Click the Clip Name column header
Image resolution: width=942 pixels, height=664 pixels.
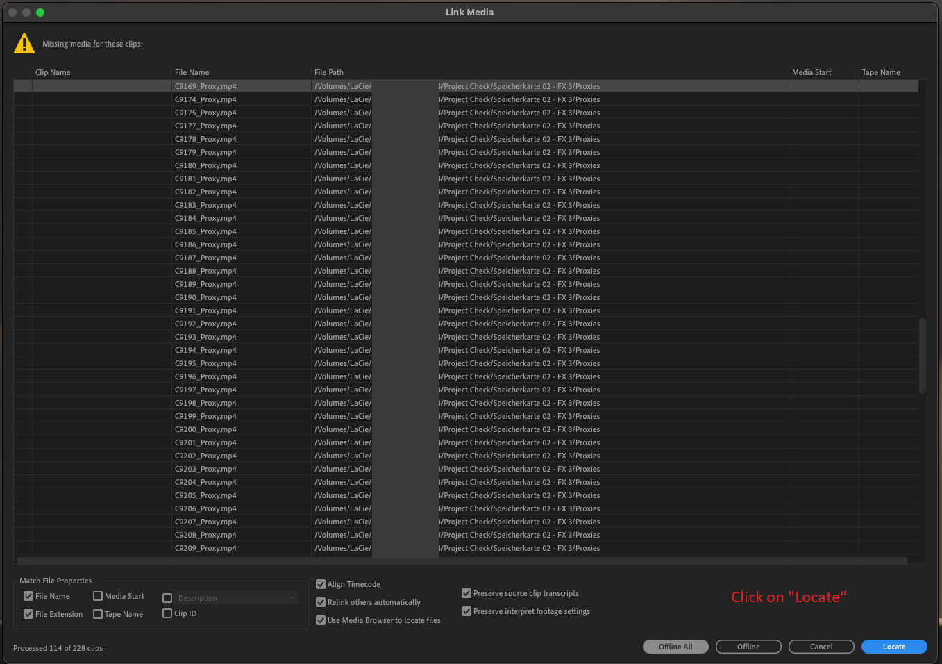pyautogui.click(x=53, y=72)
